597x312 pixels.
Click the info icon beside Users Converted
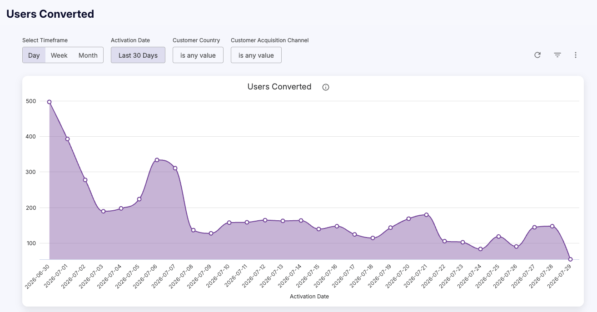click(326, 87)
